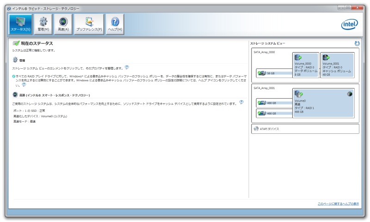The height and width of the screenshot is (222, 370).
Task: Click the SATA_Array_0000 label
Action: (264, 52)
